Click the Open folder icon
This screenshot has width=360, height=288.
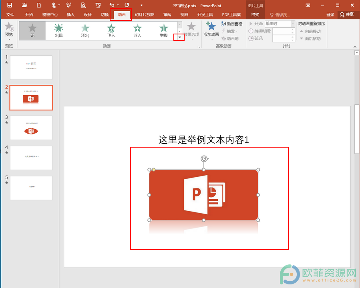[24, 5]
